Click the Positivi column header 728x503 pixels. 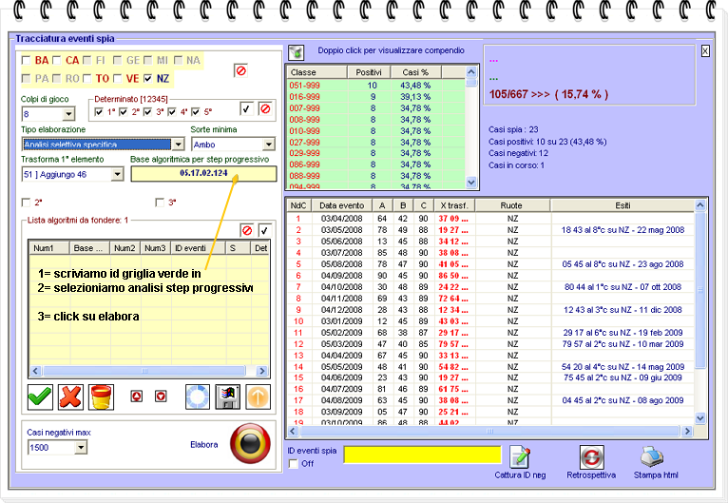pos(369,72)
